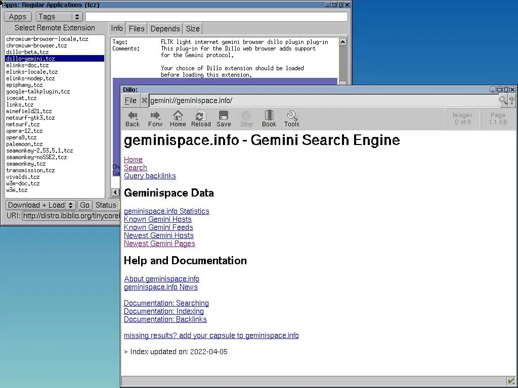
Task: Open geminispace.info Statistics link
Action: tap(166, 211)
